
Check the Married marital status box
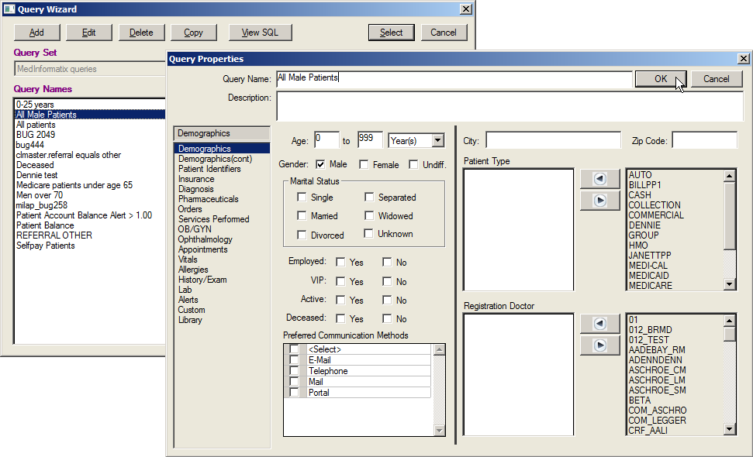point(302,216)
